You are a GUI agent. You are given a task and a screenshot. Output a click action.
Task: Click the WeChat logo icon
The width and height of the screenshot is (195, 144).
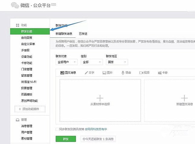(x=15, y=5)
